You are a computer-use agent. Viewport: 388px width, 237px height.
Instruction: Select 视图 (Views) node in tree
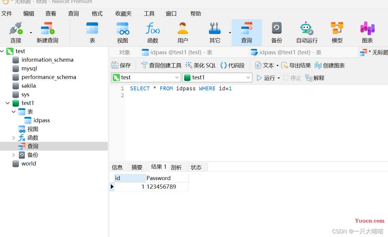coord(33,129)
